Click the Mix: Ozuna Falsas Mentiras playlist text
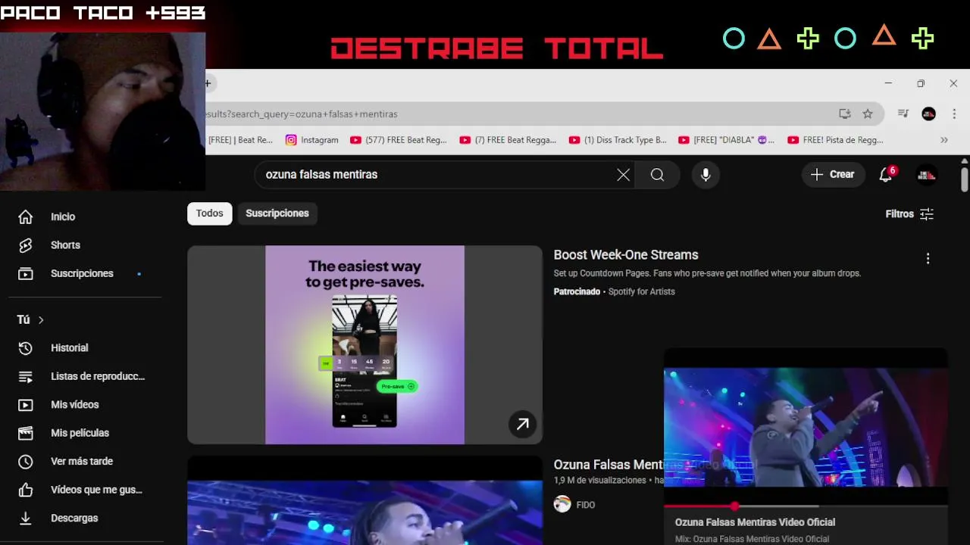970x545 pixels. click(752, 539)
